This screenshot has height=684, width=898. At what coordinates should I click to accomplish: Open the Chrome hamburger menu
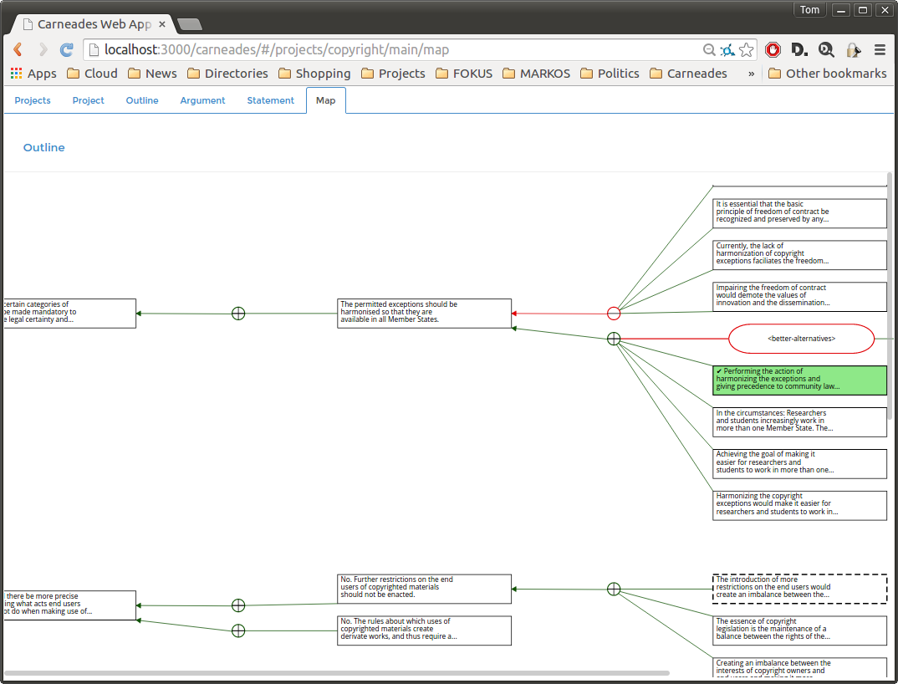tap(880, 50)
